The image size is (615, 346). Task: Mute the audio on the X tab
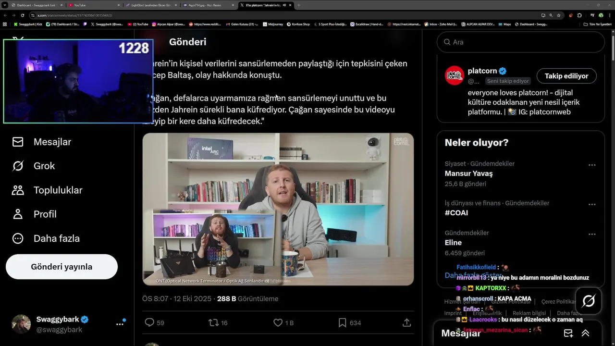pos(284,5)
